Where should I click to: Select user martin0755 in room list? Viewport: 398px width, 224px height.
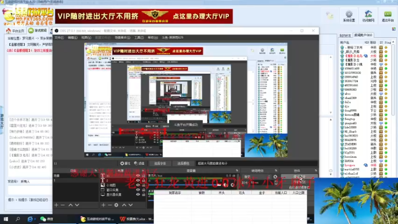coord(352,169)
